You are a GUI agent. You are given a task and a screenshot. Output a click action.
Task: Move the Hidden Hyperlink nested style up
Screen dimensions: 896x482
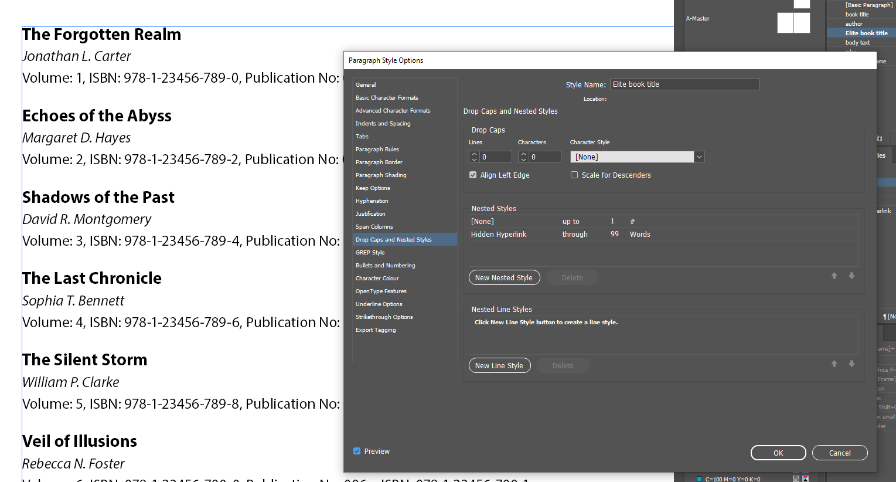point(834,276)
